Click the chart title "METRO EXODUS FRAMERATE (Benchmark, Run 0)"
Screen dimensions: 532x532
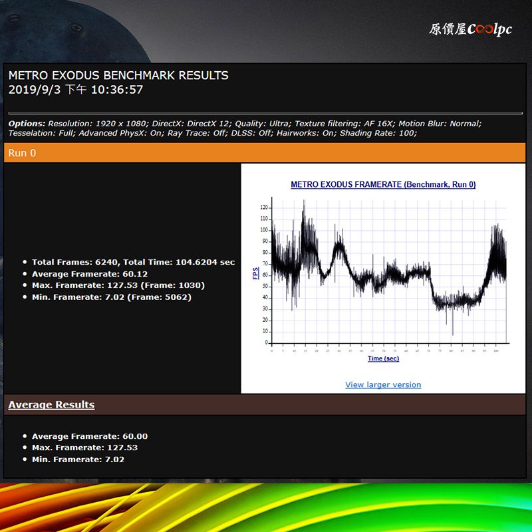click(x=383, y=185)
